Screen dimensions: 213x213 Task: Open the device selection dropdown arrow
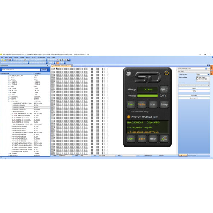206,69
